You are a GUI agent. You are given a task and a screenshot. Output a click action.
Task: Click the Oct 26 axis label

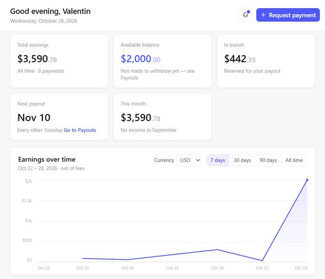217,268
